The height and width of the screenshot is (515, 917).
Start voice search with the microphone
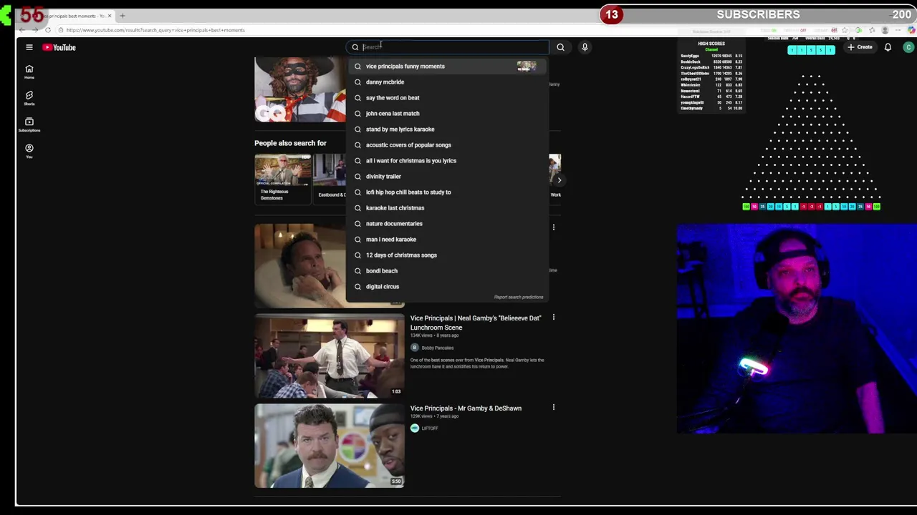[x=585, y=47]
